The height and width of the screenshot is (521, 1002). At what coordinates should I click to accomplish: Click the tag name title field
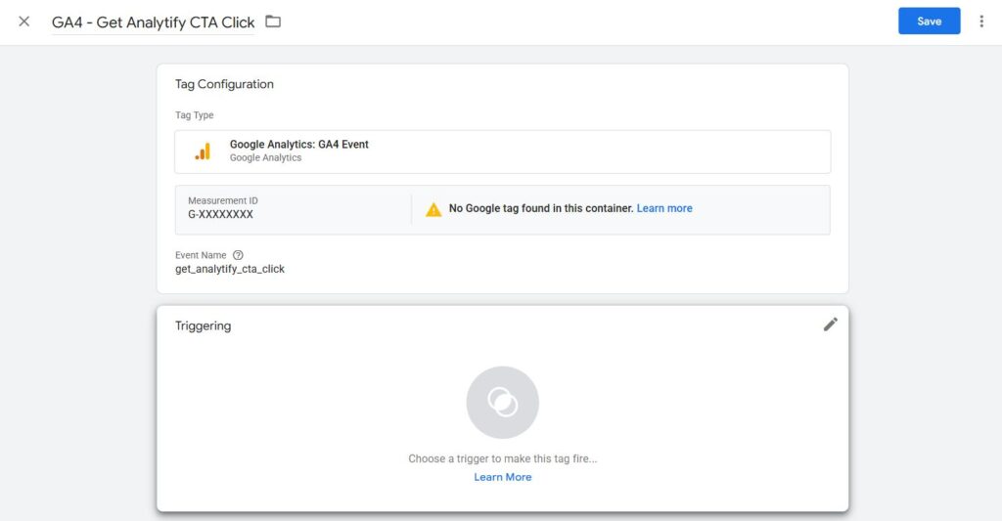[x=153, y=22]
